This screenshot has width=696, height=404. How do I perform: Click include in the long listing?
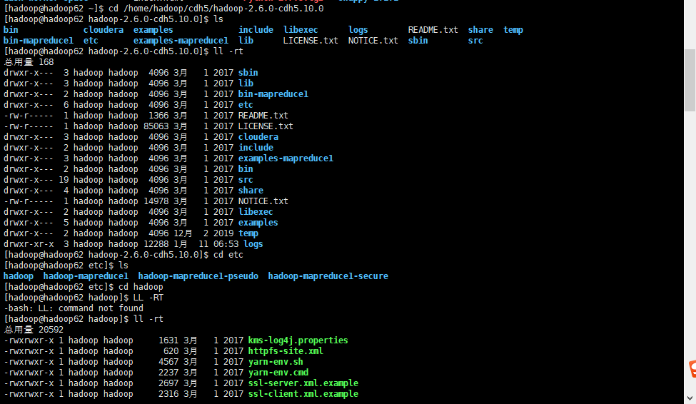256,147
